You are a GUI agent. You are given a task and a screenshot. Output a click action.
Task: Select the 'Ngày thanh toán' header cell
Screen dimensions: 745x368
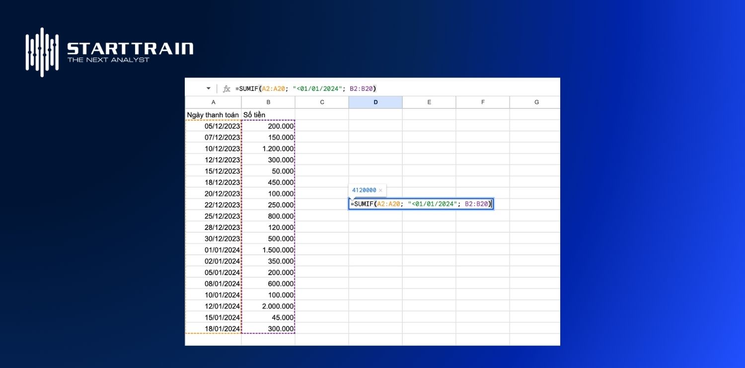click(x=213, y=114)
